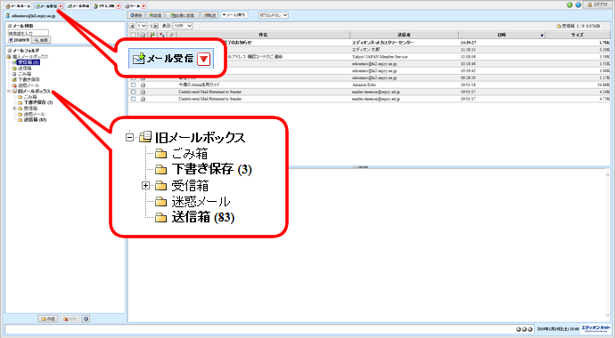Open help via blue question mark icon
Viewport: 615px width, 338px height.
[x=578, y=5]
